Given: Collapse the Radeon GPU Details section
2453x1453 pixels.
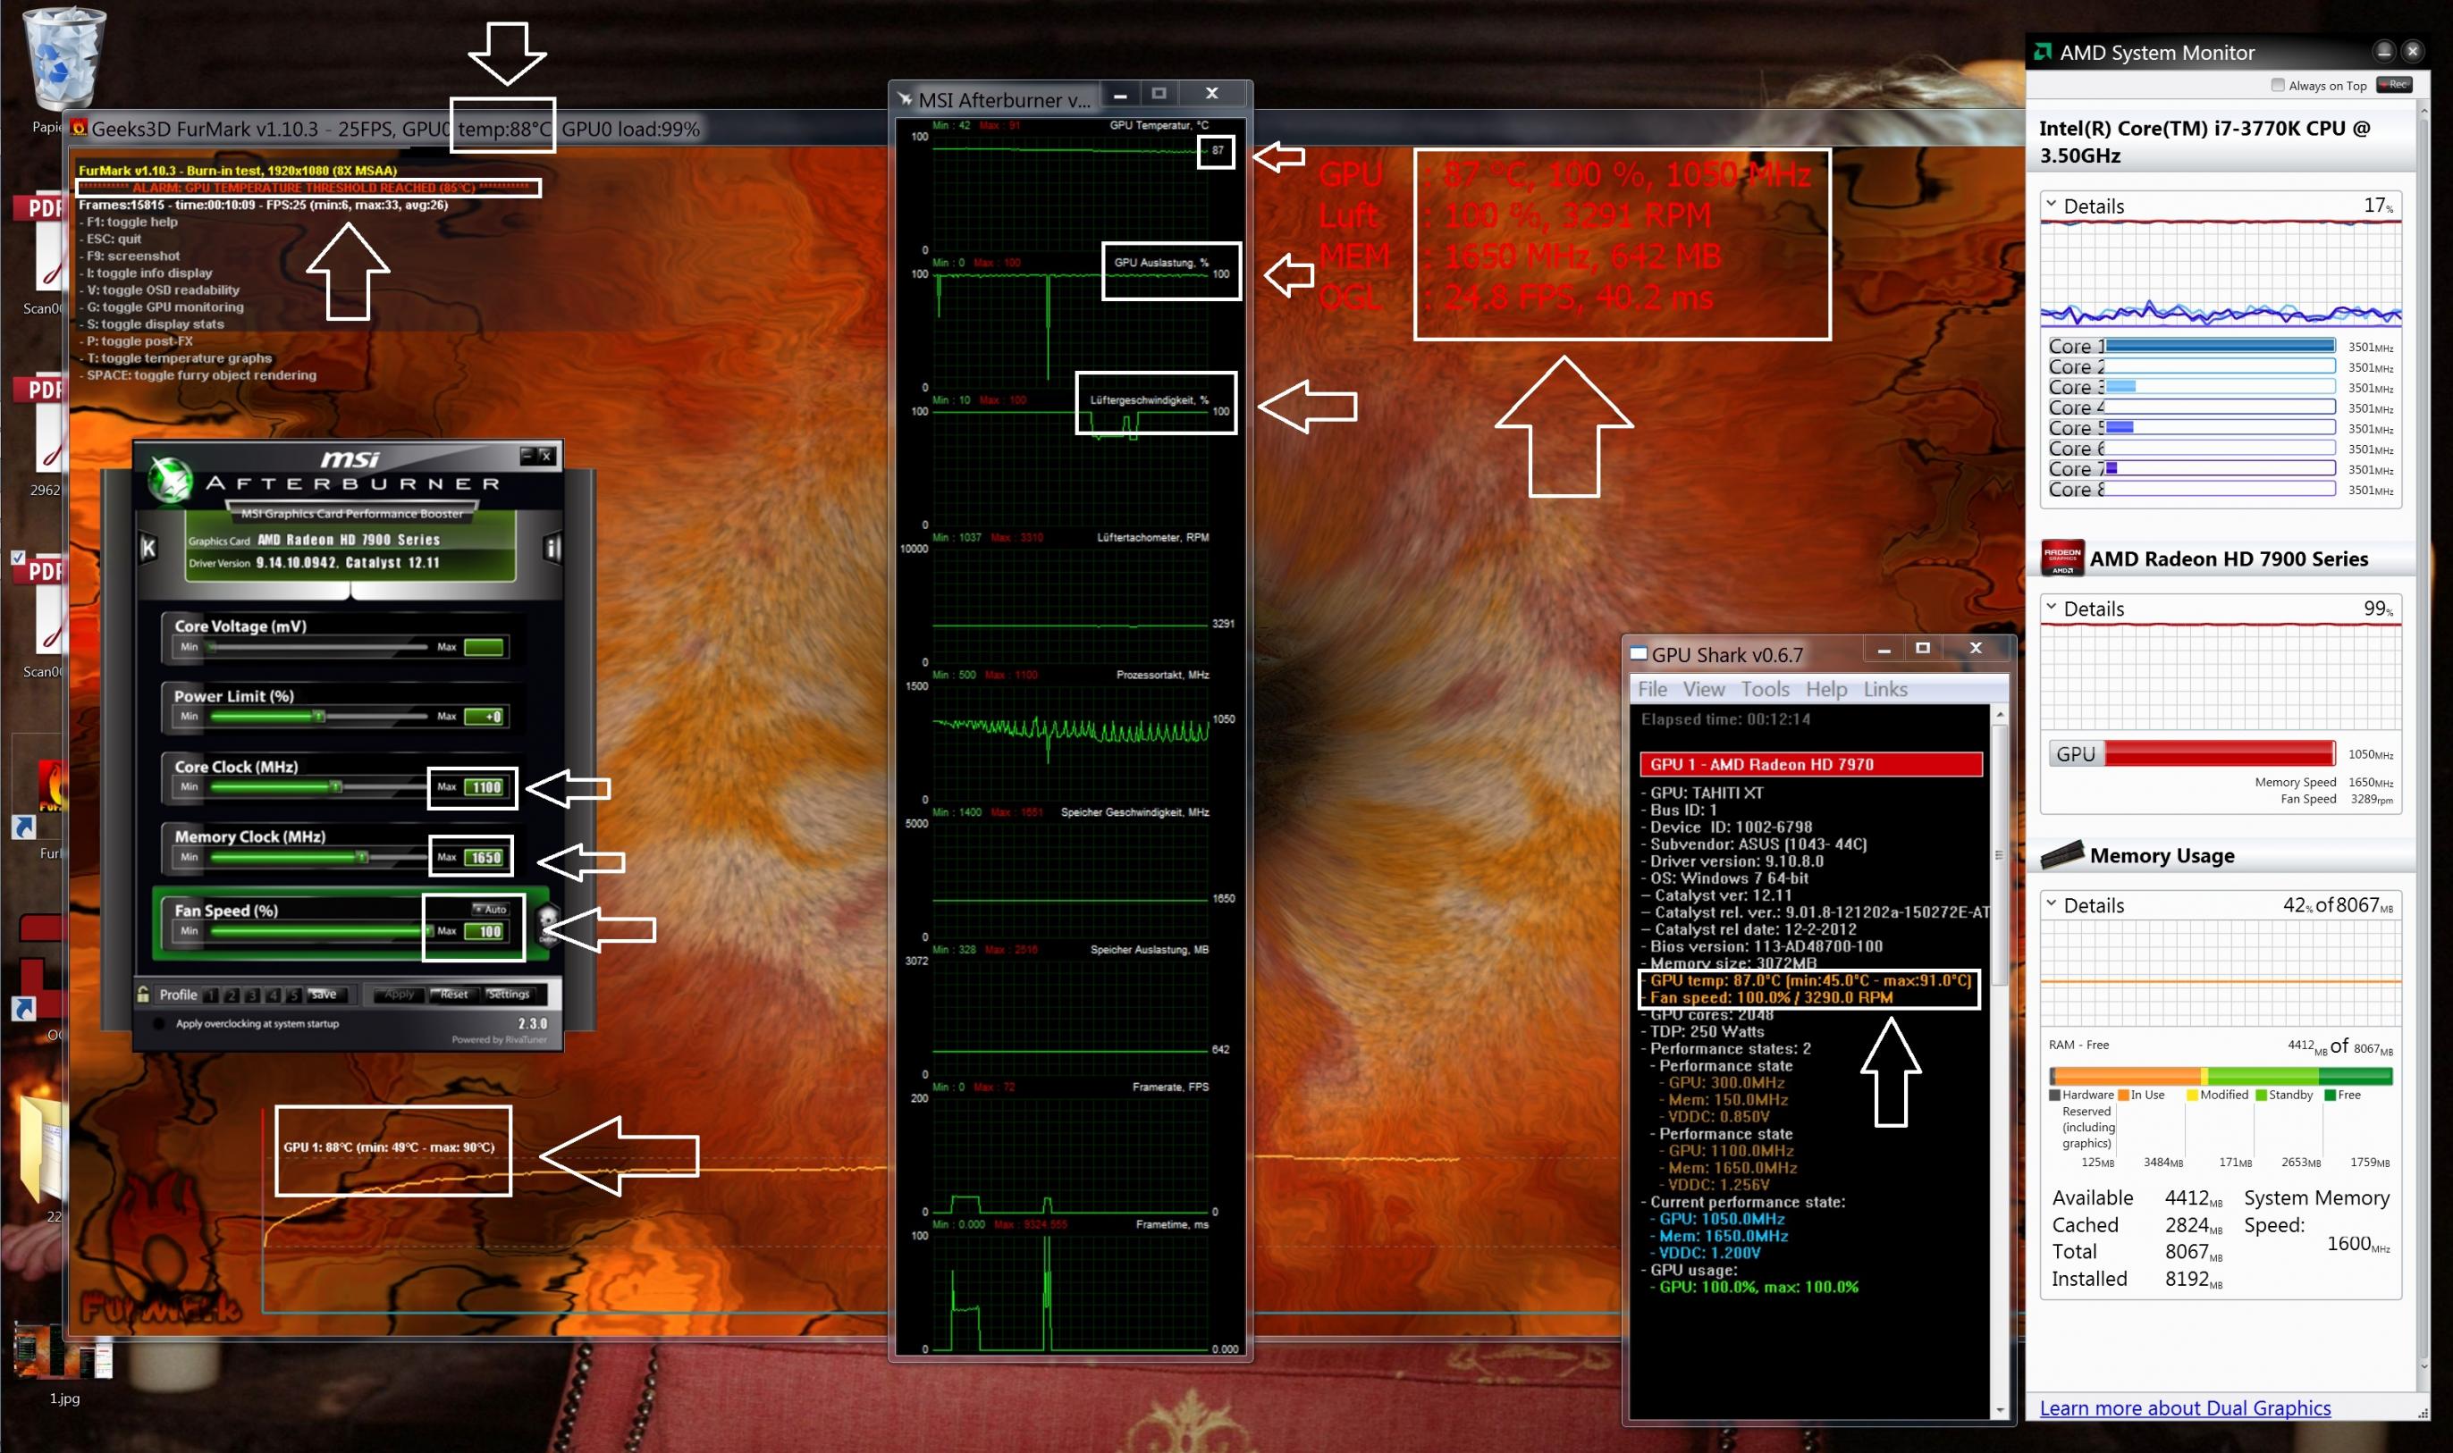Looking at the screenshot, I should [x=2052, y=607].
